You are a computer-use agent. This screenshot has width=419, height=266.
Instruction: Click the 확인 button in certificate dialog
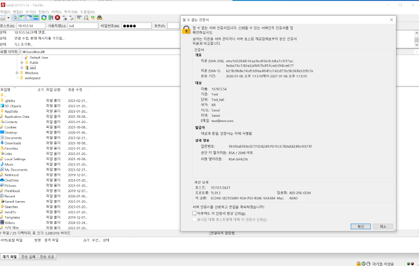[x=360, y=226]
